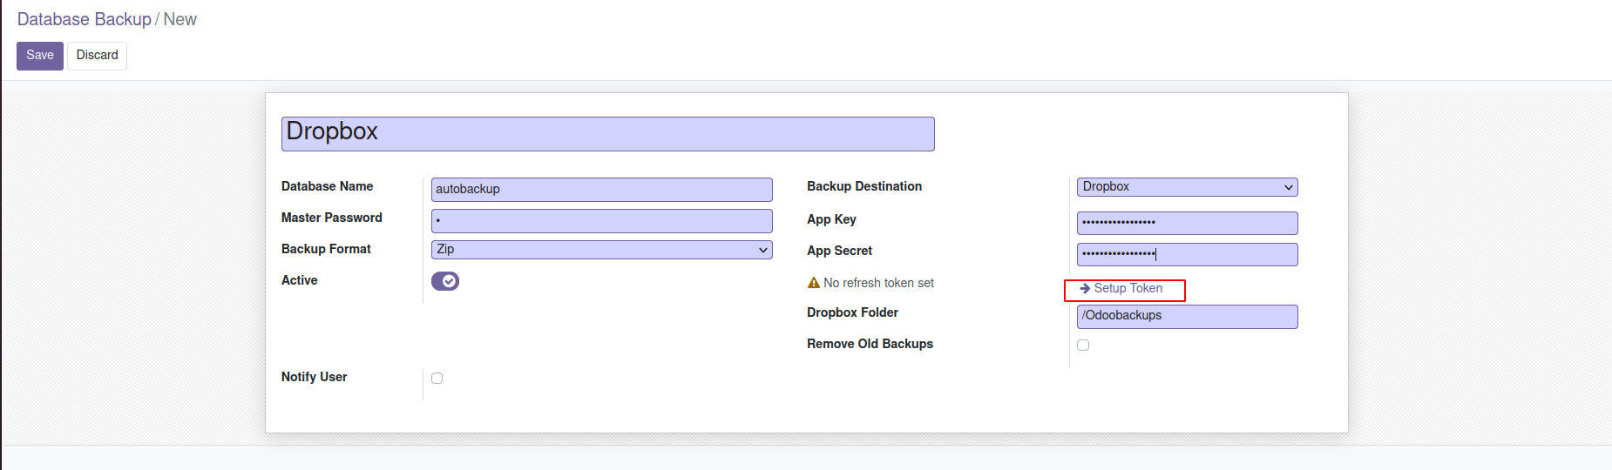Click the Backup Destination dropdown chevron
The width and height of the screenshot is (1612, 470).
(x=1289, y=187)
